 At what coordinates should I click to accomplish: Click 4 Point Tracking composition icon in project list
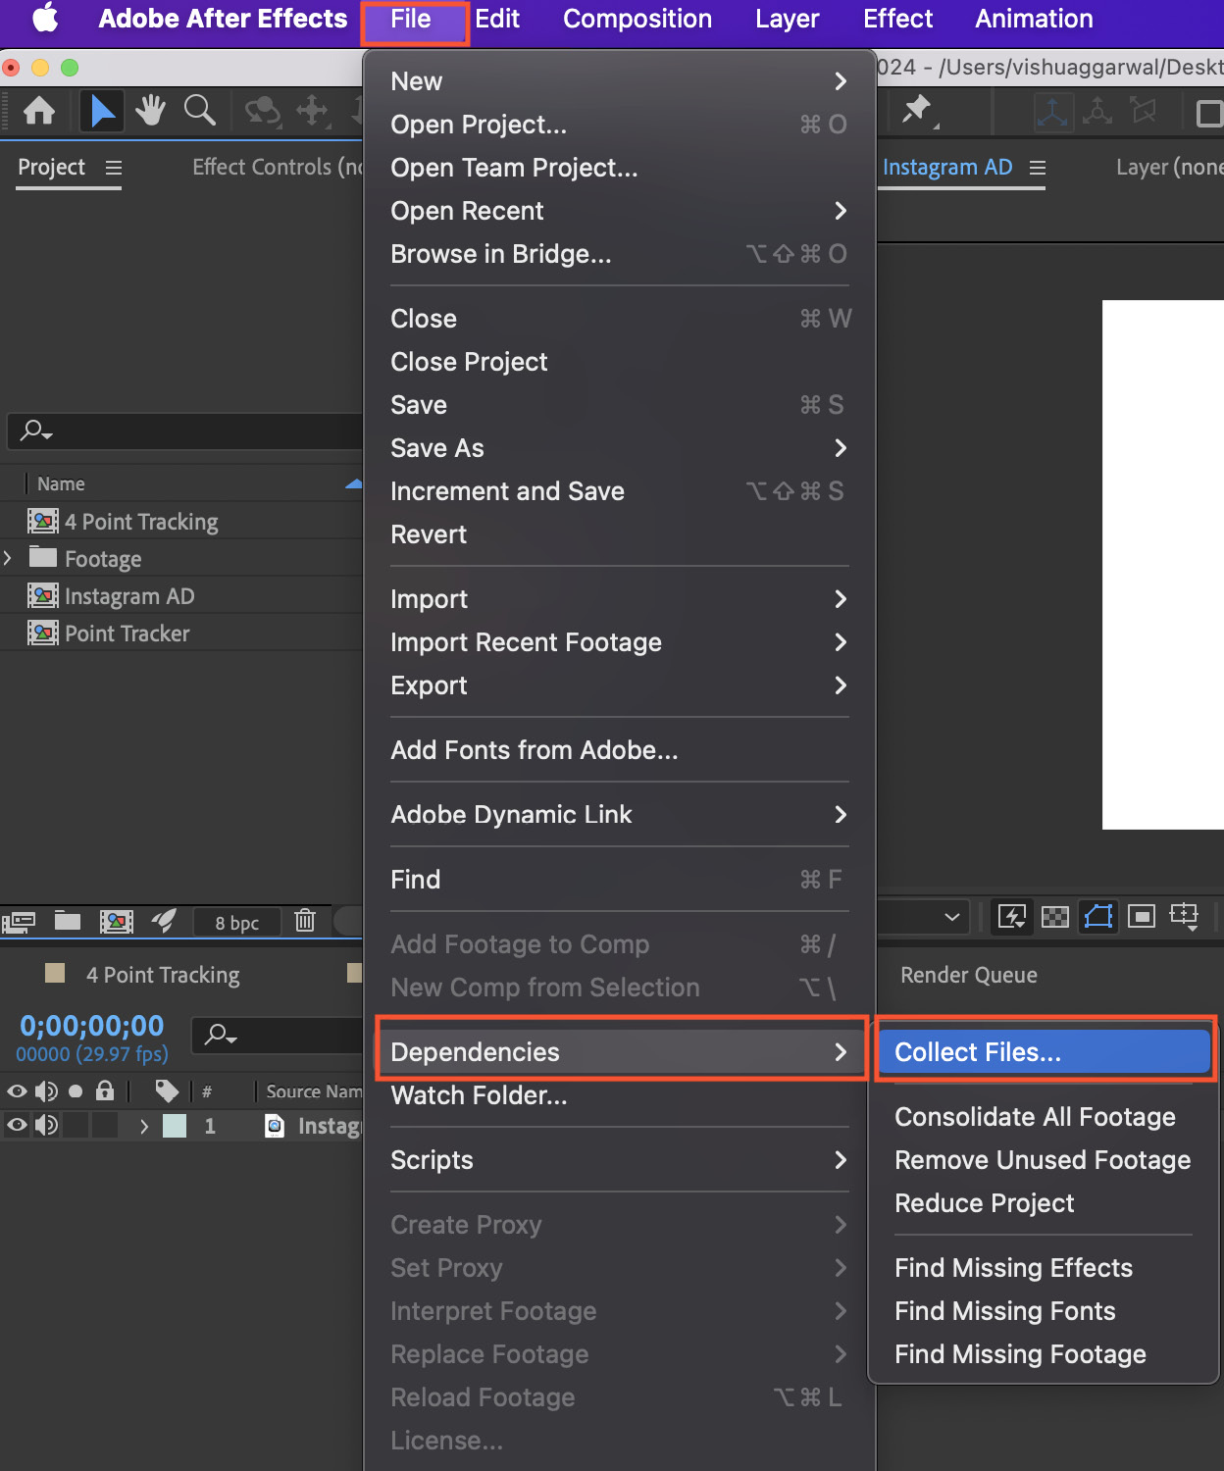pos(43,521)
